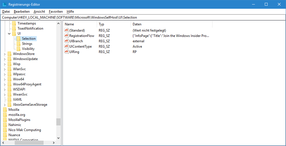The image size is (286, 146).
Task: Open the Ansicht menu
Action: (x=39, y=12)
